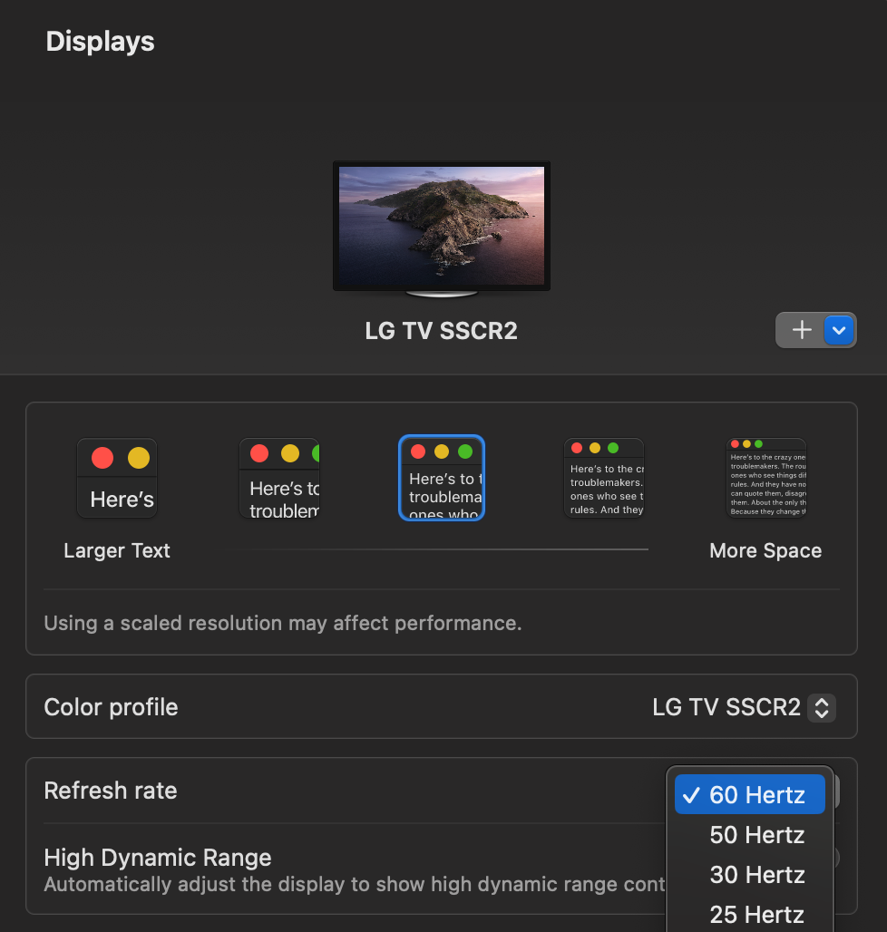887x932 pixels.
Task: Click the High Dynamic Range label
Action: coord(158,858)
